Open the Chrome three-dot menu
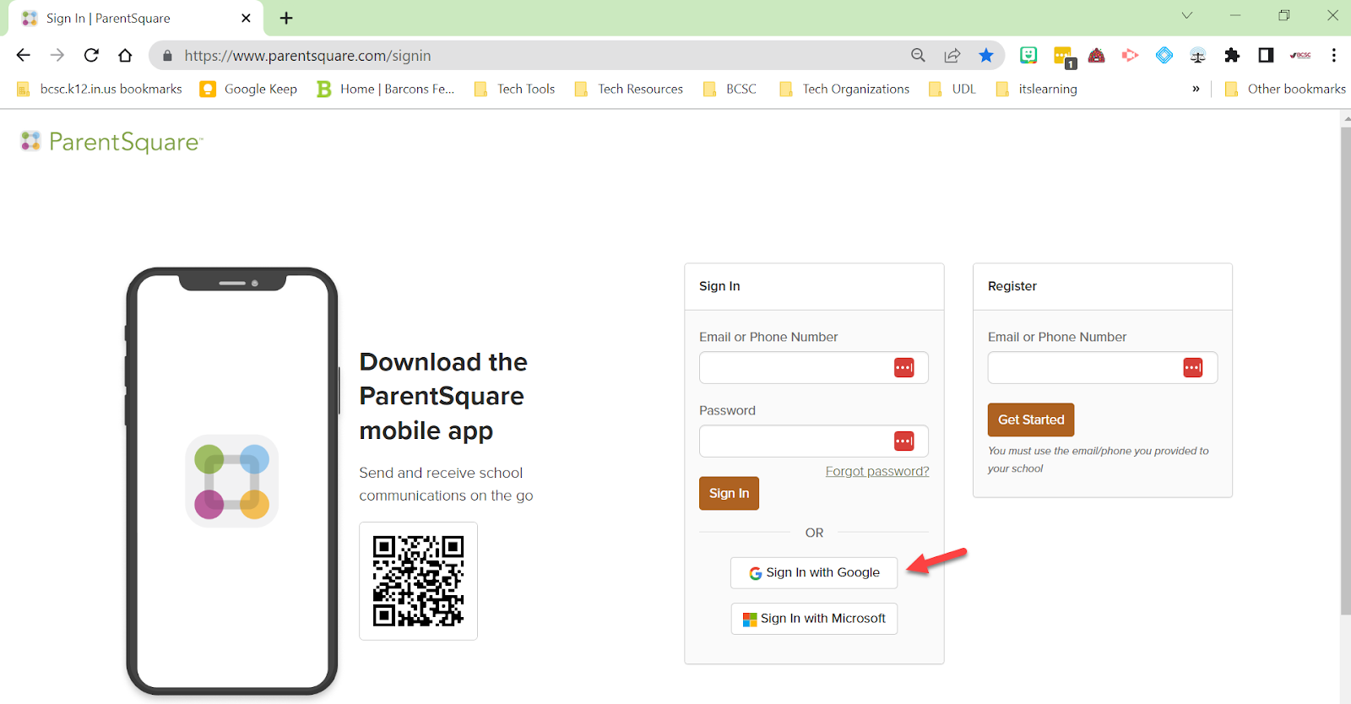The height and width of the screenshot is (704, 1351). point(1334,56)
